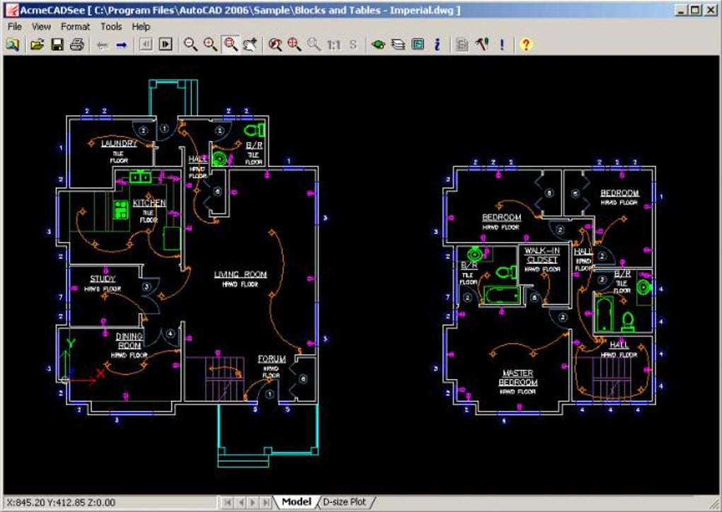Show drawing information with i icon
This screenshot has width=722, height=512.
(x=437, y=45)
